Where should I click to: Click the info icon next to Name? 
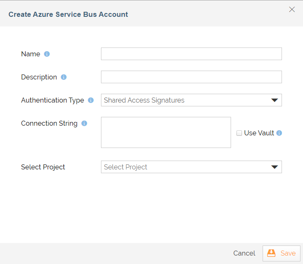point(47,54)
